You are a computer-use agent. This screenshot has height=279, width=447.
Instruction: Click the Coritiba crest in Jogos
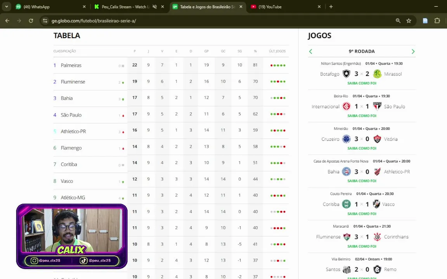point(347,204)
